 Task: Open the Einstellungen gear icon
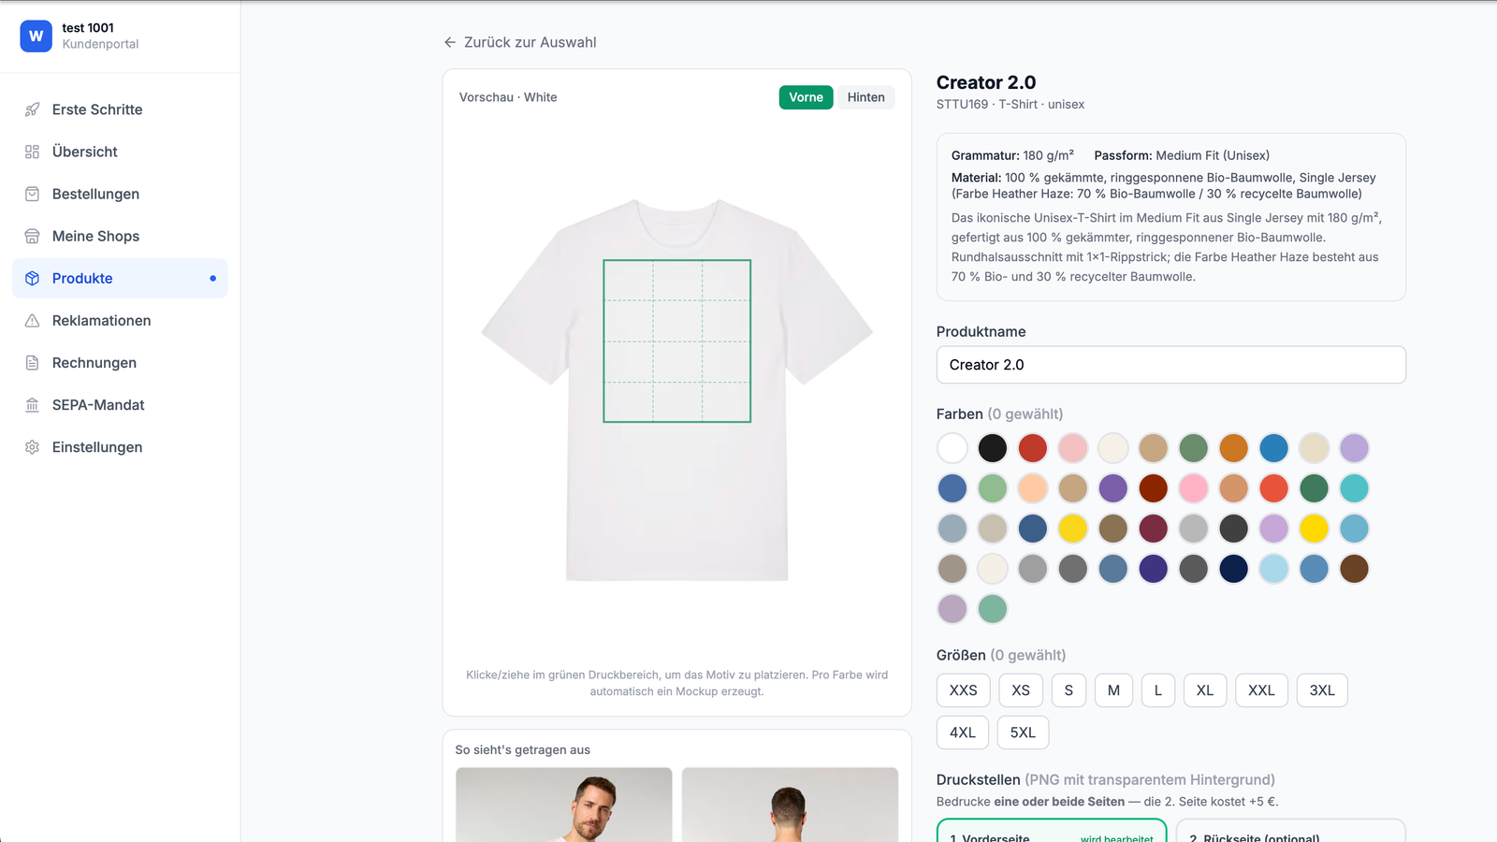coord(32,447)
